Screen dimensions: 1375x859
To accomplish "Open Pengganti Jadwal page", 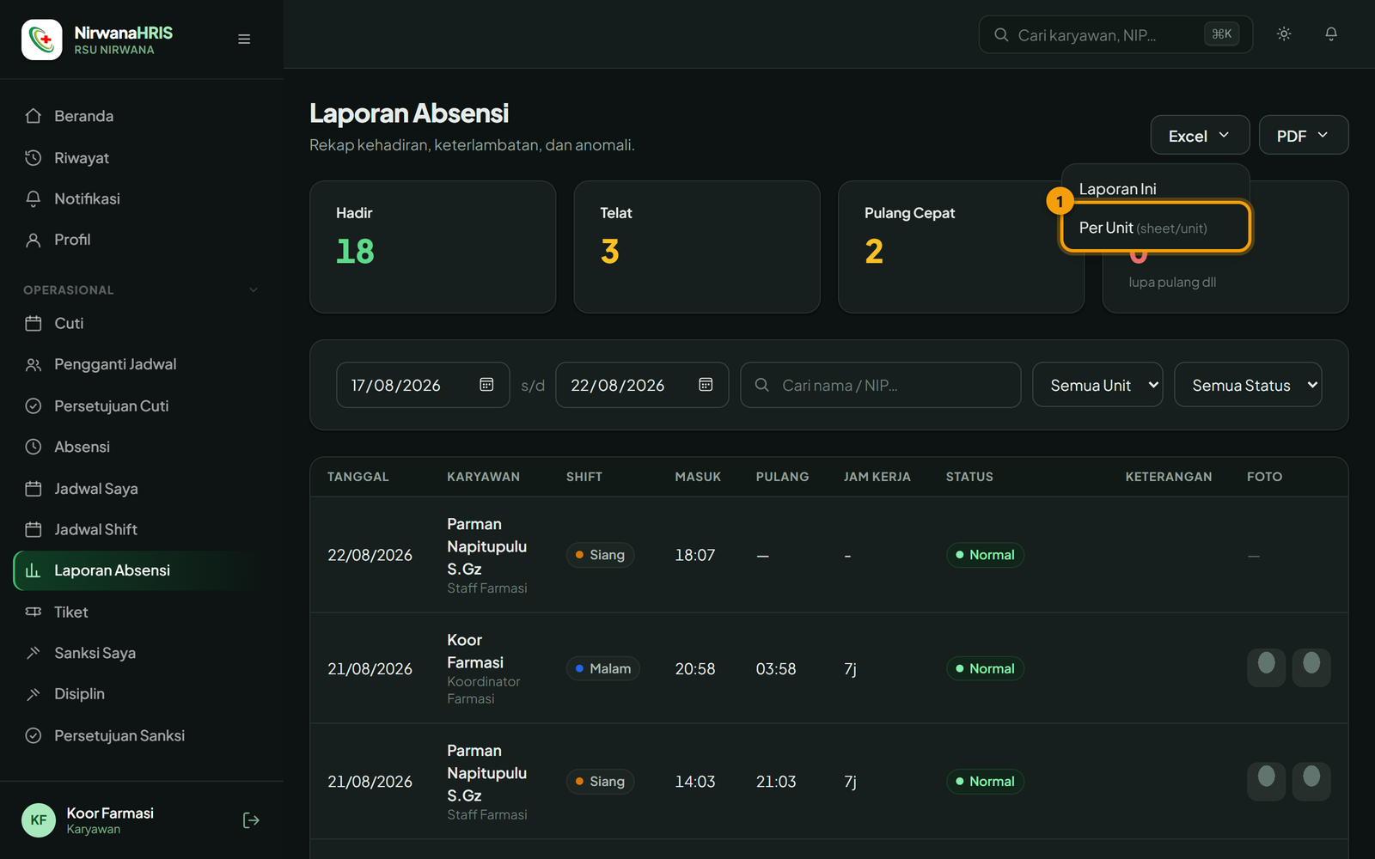I will [142, 365].
